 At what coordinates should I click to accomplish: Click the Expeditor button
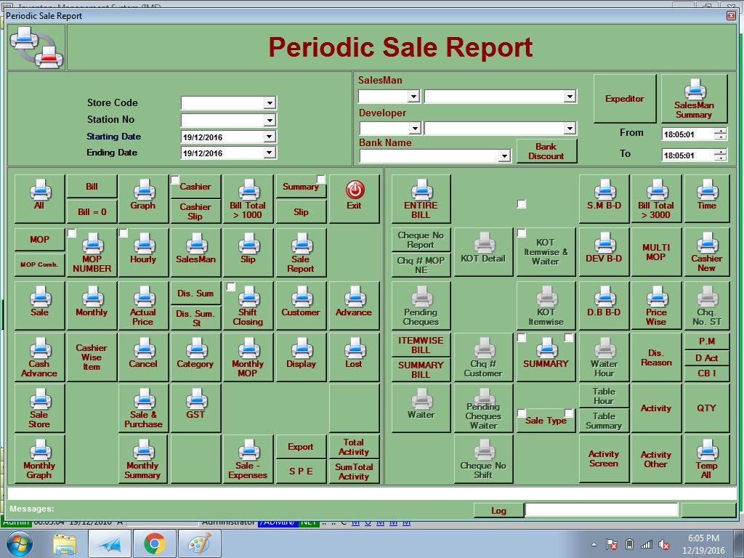[625, 99]
